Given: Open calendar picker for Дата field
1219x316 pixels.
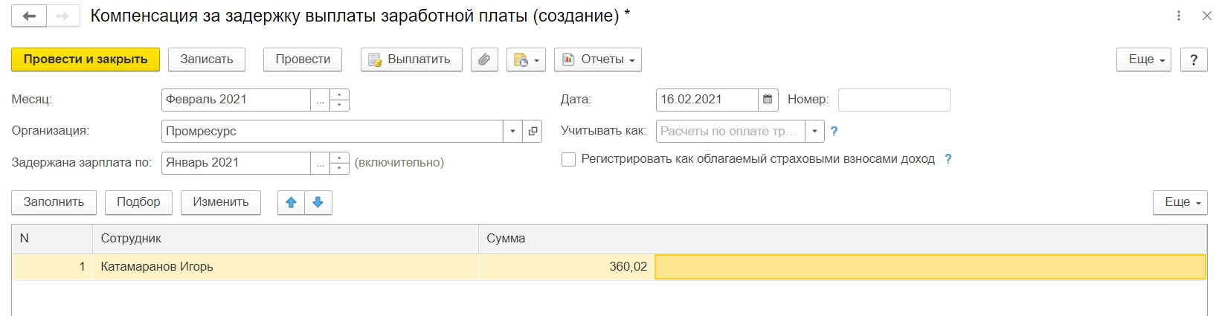Looking at the screenshot, I should (768, 100).
